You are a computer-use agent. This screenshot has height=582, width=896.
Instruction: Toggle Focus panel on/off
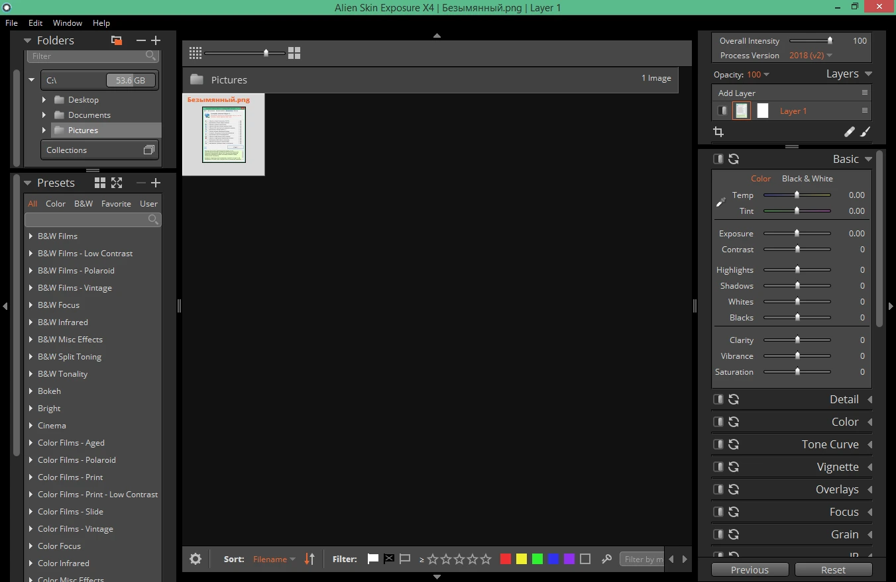pos(718,512)
